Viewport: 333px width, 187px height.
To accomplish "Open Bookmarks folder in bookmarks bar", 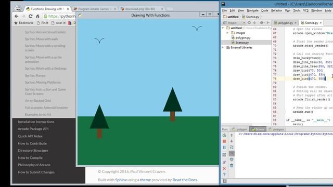I will click(x=23, y=23).
